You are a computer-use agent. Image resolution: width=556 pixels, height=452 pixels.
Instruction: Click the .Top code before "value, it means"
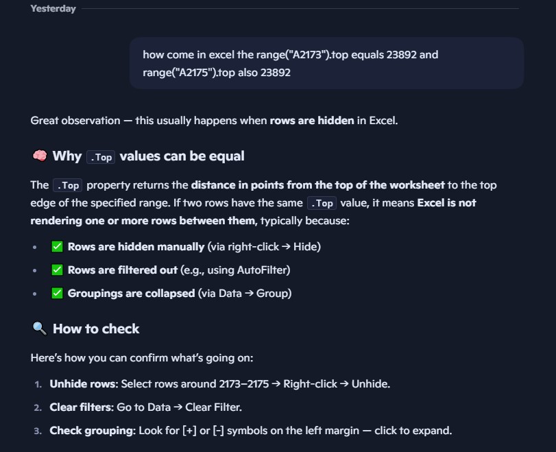click(x=322, y=203)
